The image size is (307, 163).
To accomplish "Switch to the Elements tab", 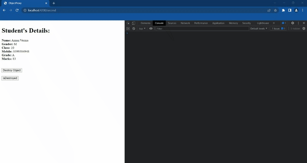I will [145, 23].
